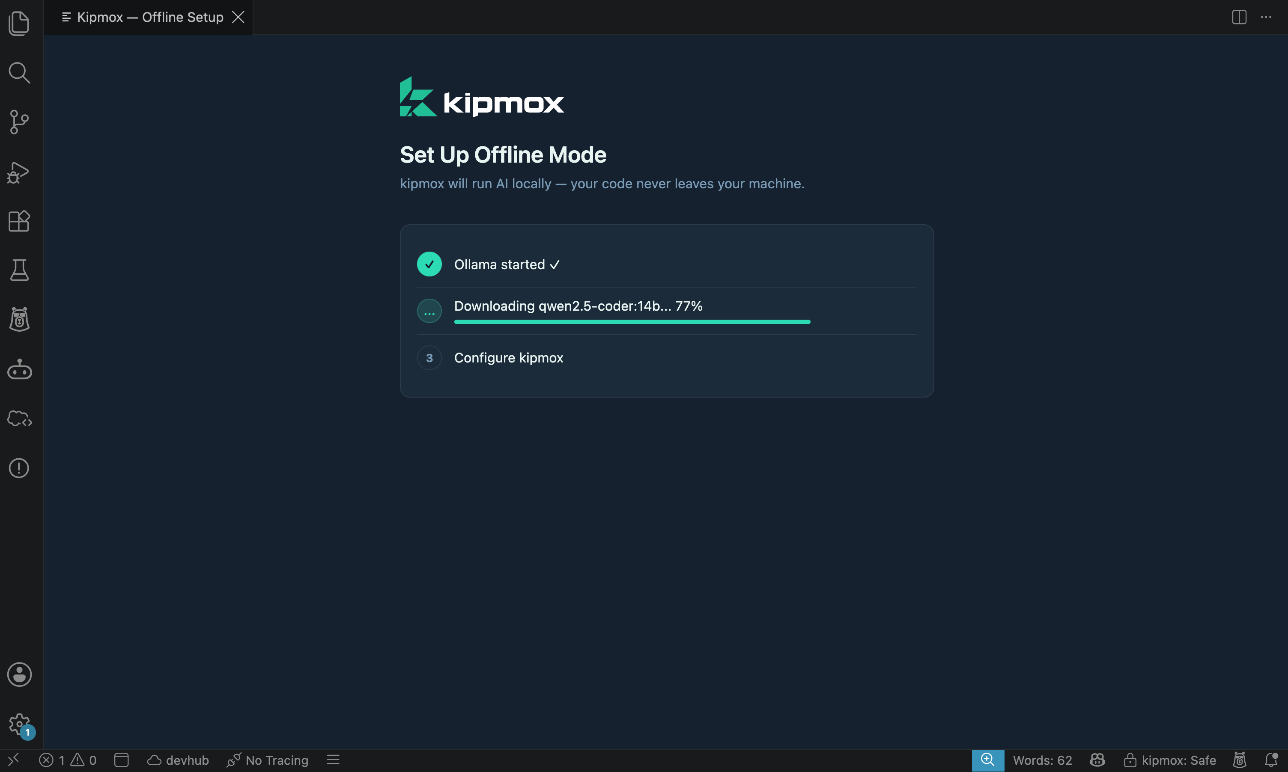Close the Kipmox — Offline Setup tab
The image size is (1288, 772).
[239, 17]
